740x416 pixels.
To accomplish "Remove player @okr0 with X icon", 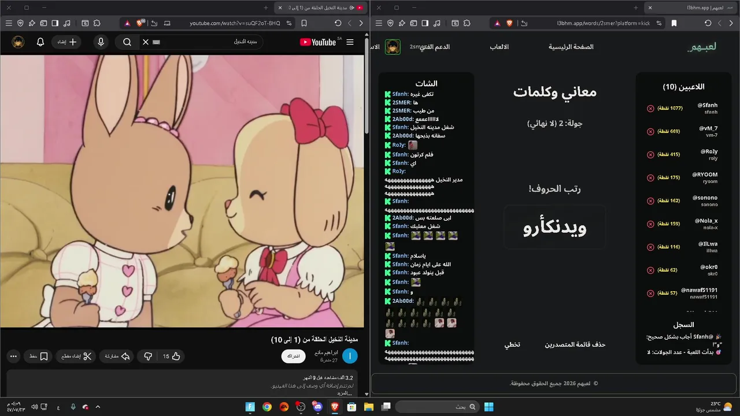I will [650, 270].
